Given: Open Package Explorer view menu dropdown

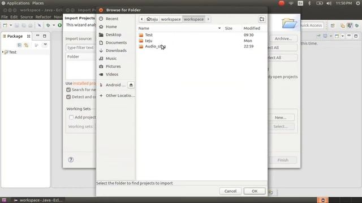Looking at the screenshot, I should click(x=45, y=45).
